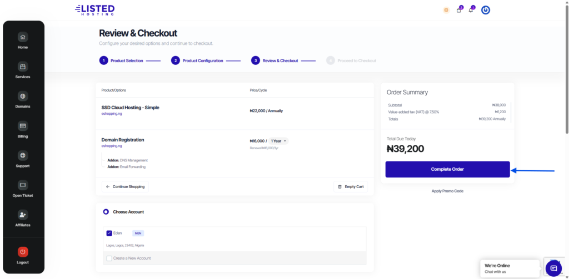Select the Choose Account radio button
Image resolution: width=569 pixels, height=279 pixels.
point(106,212)
